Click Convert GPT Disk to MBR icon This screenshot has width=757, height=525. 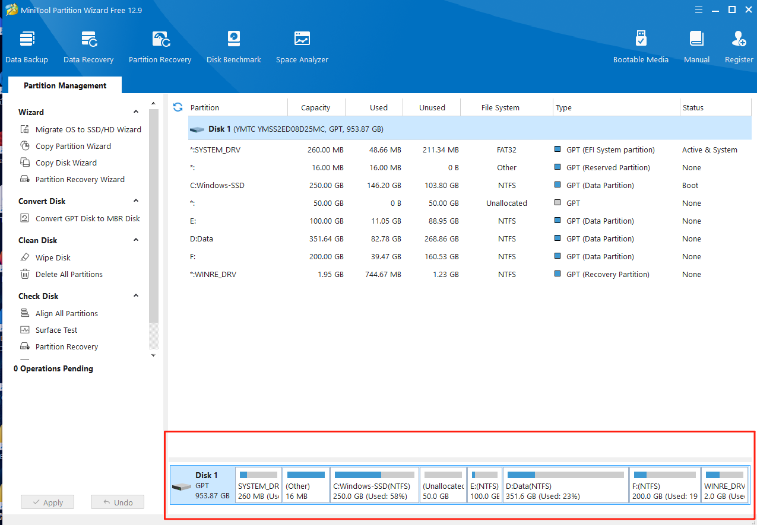click(25, 218)
